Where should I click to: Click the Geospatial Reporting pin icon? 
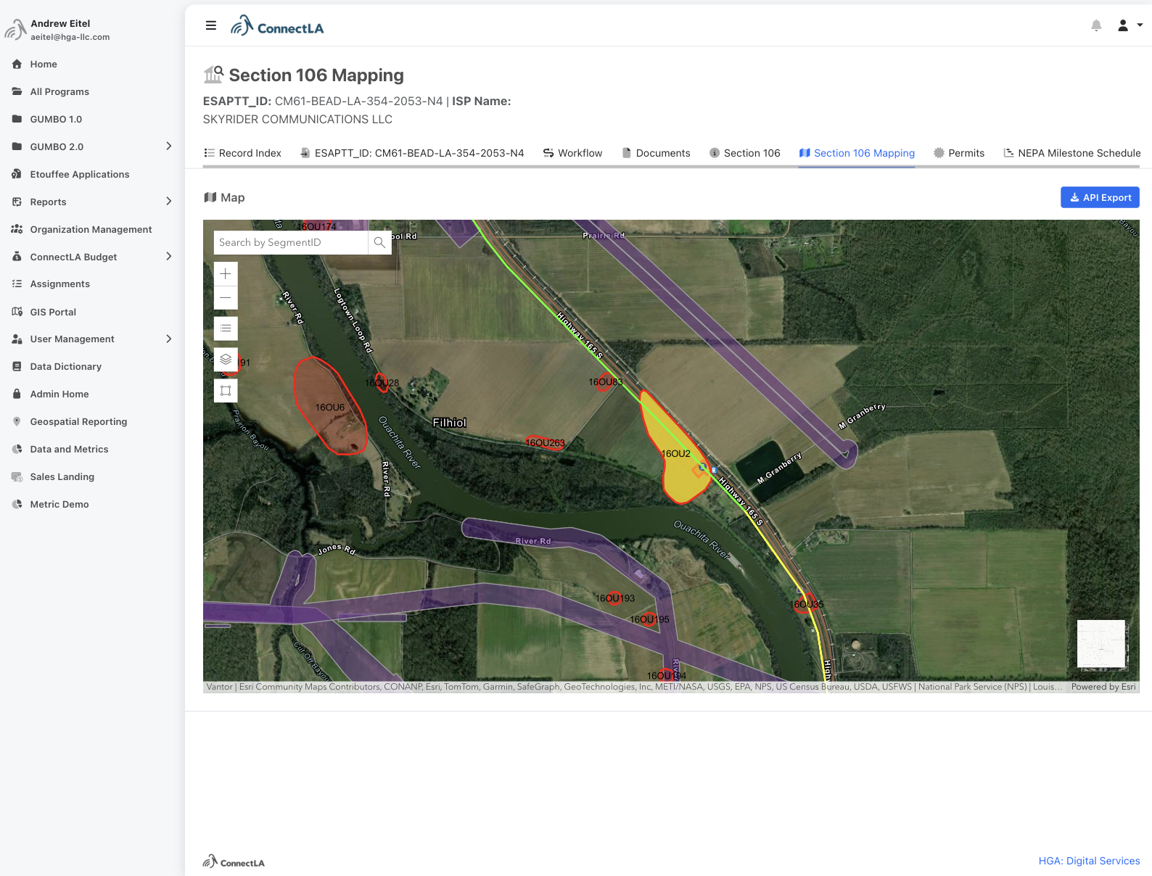17,421
